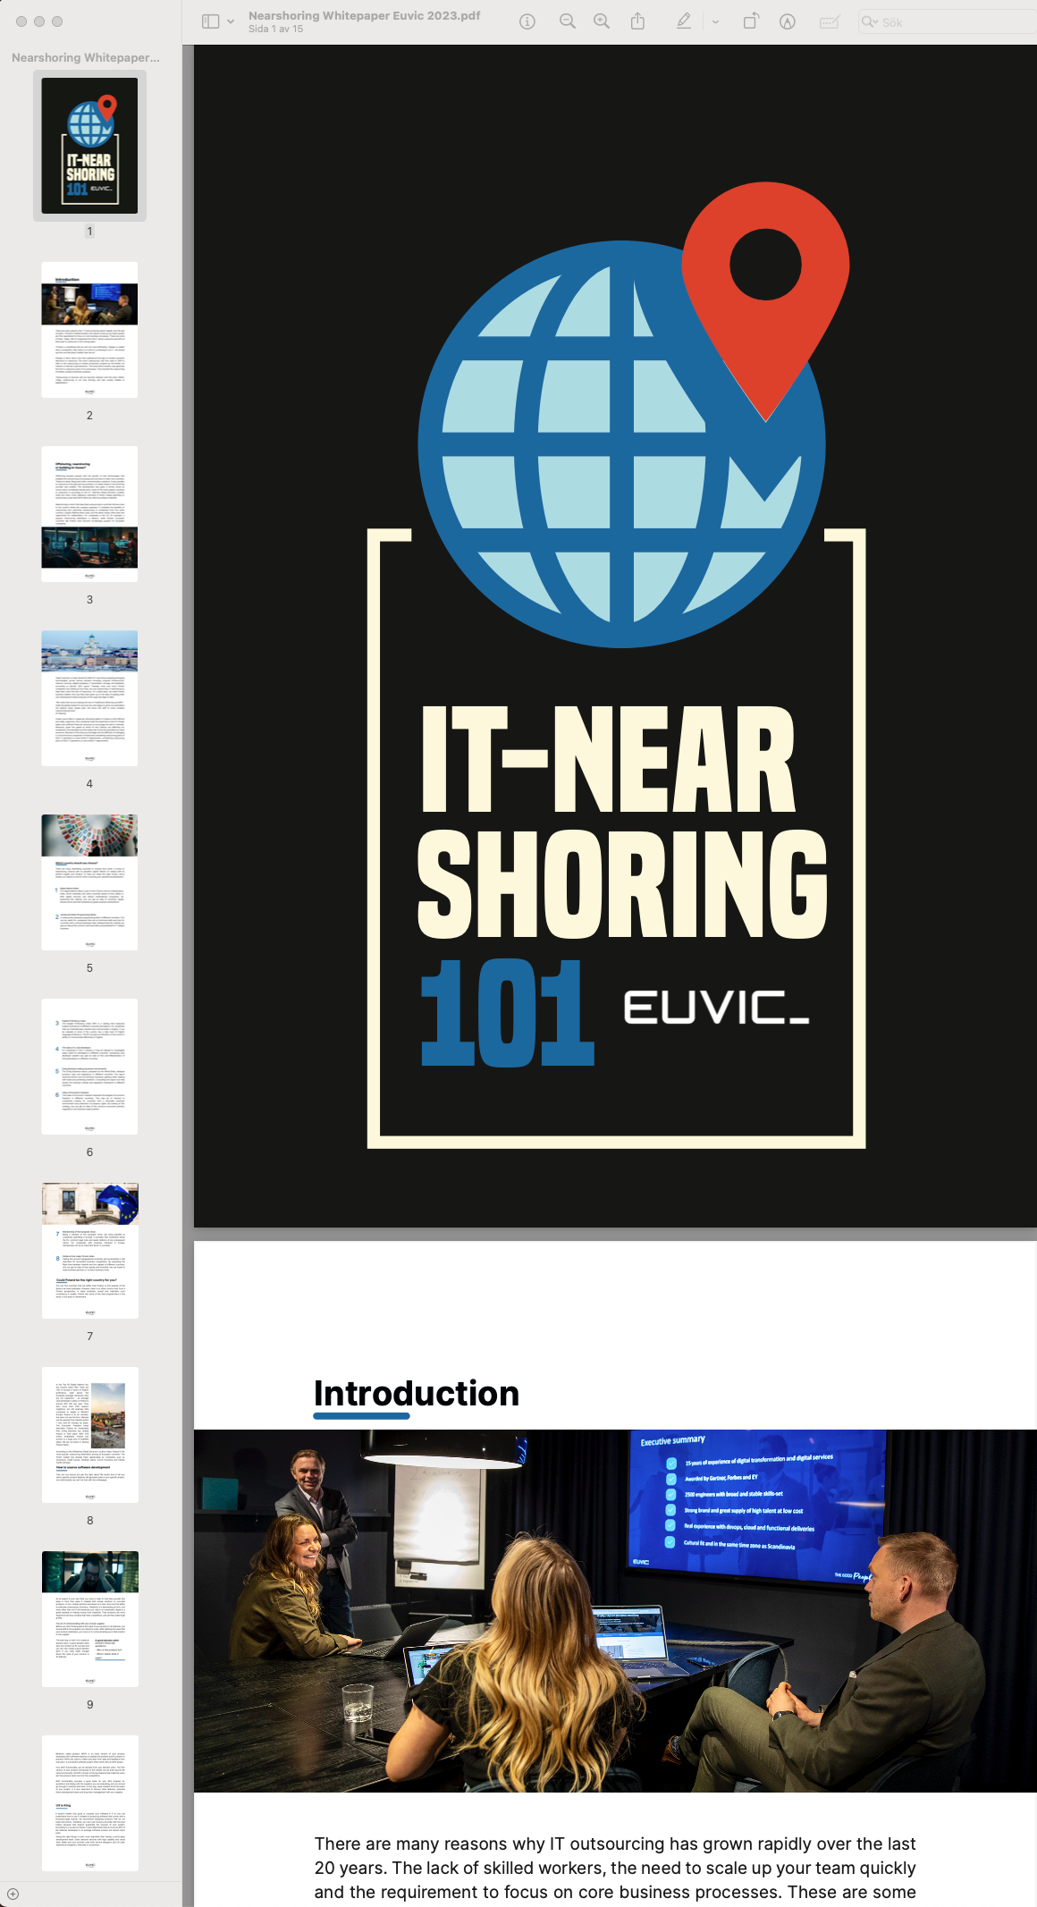Click the document info inspector icon
The height and width of the screenshot is (1907, 1037).
click(x=527, y=21)
